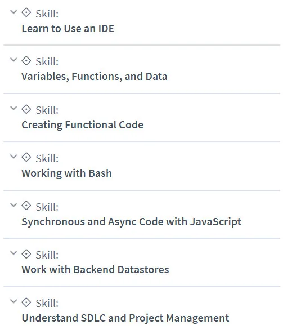Select the Variables, Functions, and Data heading
Viewport: 283px width, 334px height.
click(95, 77)
